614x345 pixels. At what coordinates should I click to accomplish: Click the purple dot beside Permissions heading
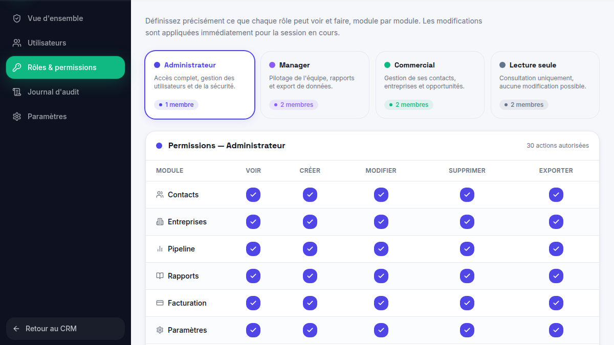pos(159,146)
